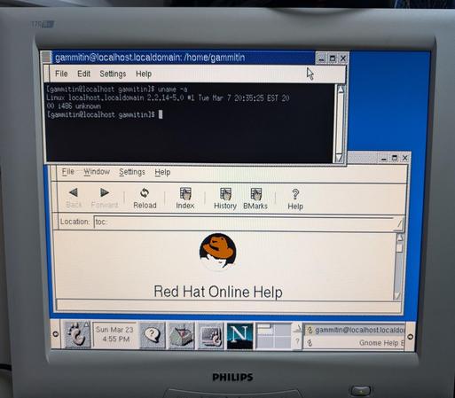Launch Netscape Navigator from the panel
Image resolution: width=455 pixels, height=398 pixels.
pyautogui.click(x=239, y=336)
